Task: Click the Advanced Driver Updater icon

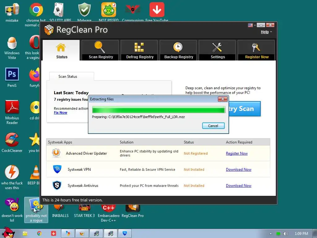Action: coord(56,153)
